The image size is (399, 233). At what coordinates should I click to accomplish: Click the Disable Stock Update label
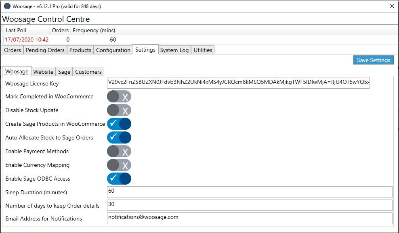(32, 110)
